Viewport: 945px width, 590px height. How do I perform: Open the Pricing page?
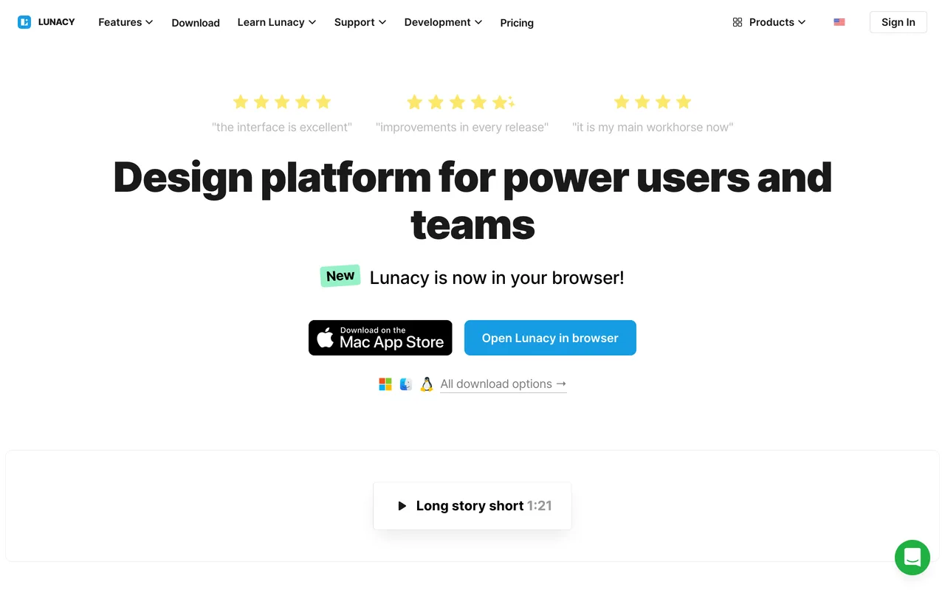click(517, 23)
